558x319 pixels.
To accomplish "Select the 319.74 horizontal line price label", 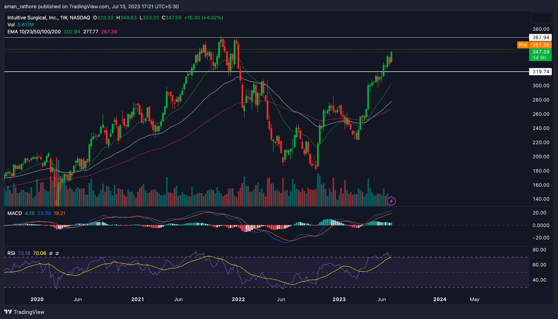I will (541, 71).
